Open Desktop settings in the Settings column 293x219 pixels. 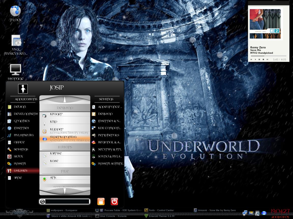(108, 114)
